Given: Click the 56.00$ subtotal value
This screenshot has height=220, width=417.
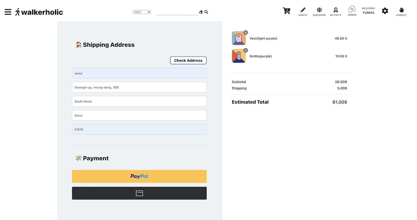Looking at the screenshot, I should click(341, 82).
